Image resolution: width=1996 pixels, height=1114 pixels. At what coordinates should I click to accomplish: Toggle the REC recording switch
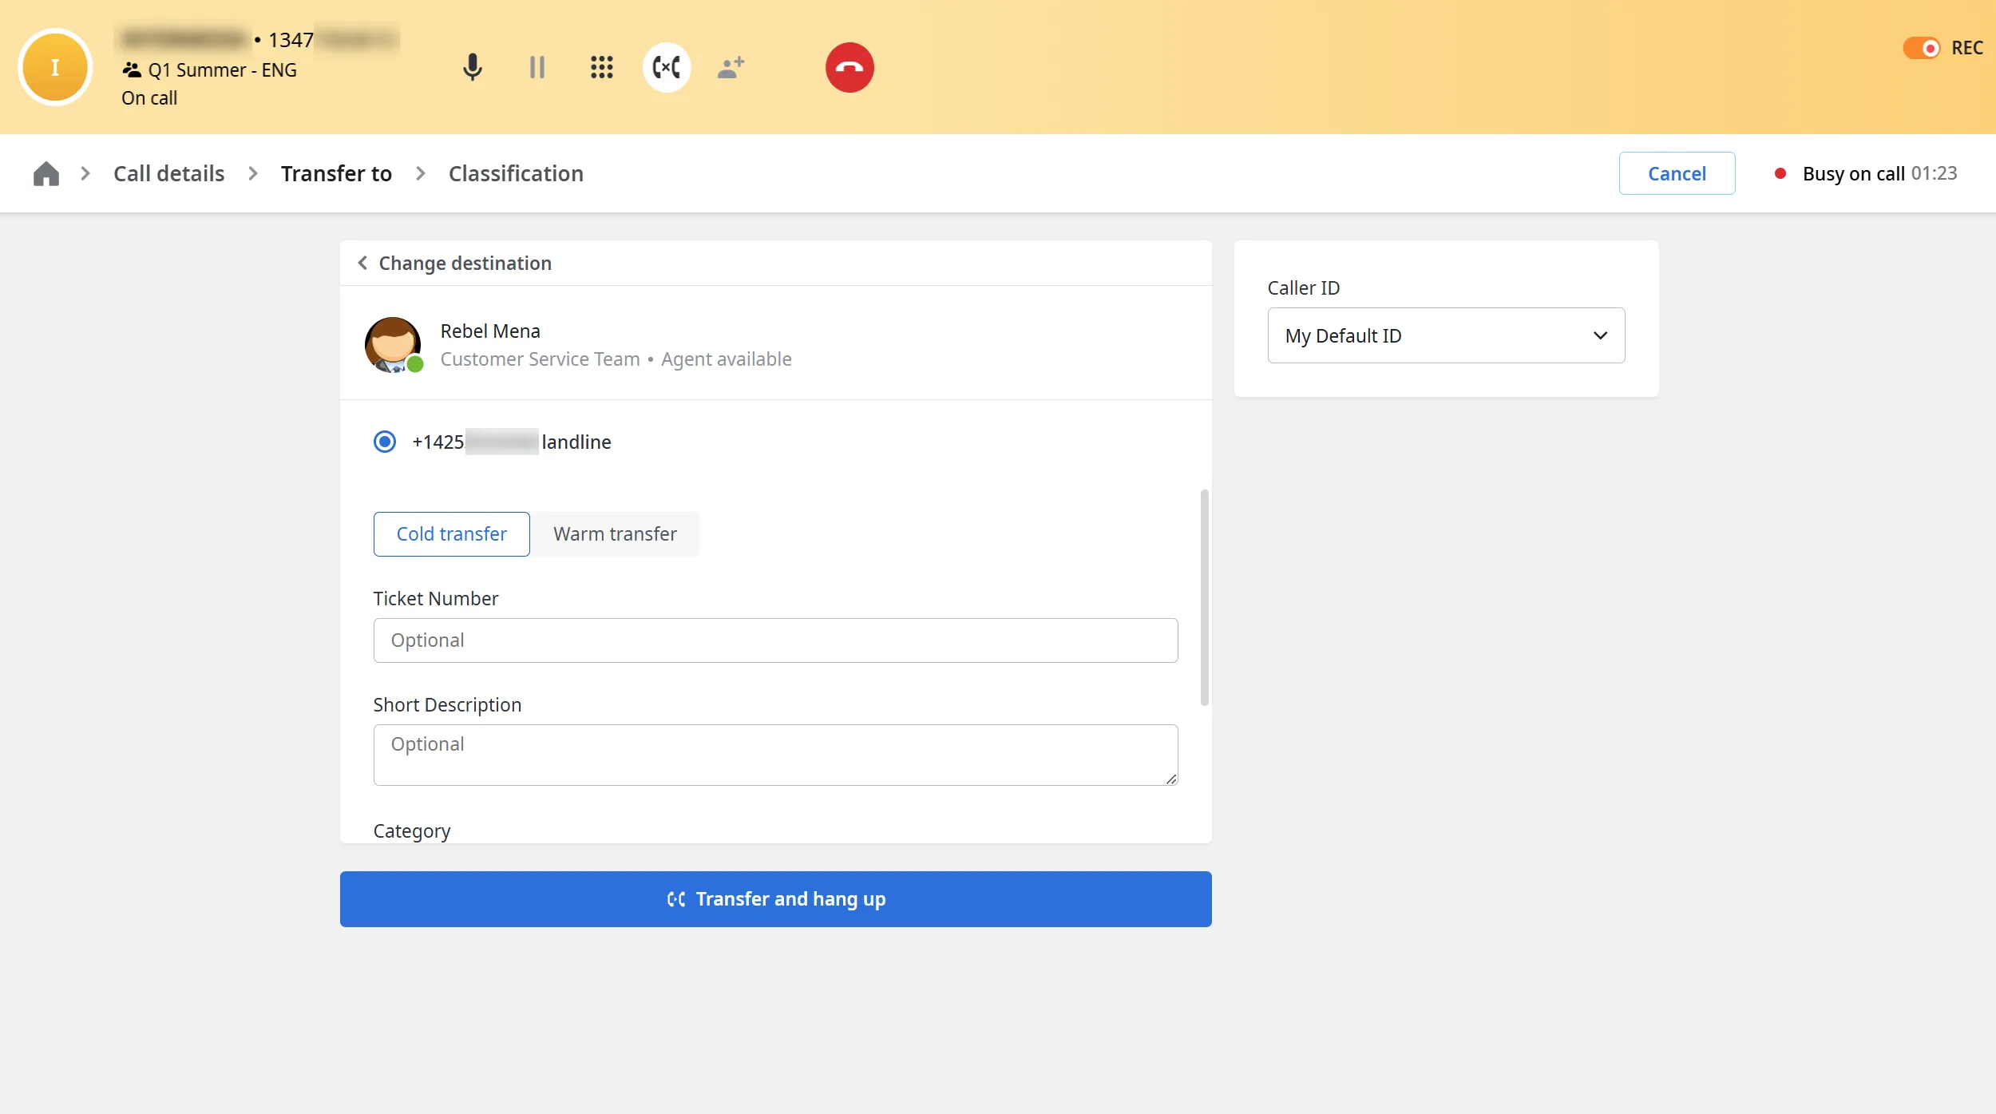1921,48
